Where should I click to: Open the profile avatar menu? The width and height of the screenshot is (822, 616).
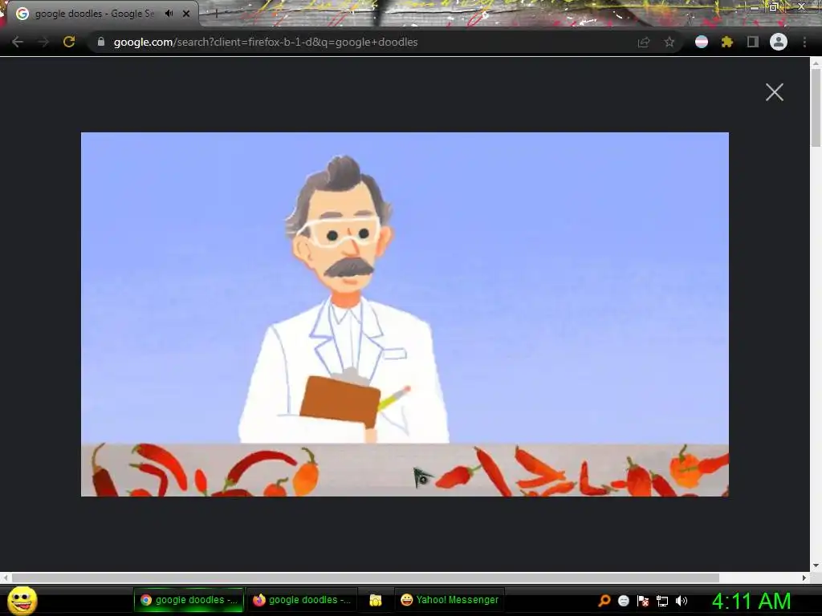(x=779, y=42)
